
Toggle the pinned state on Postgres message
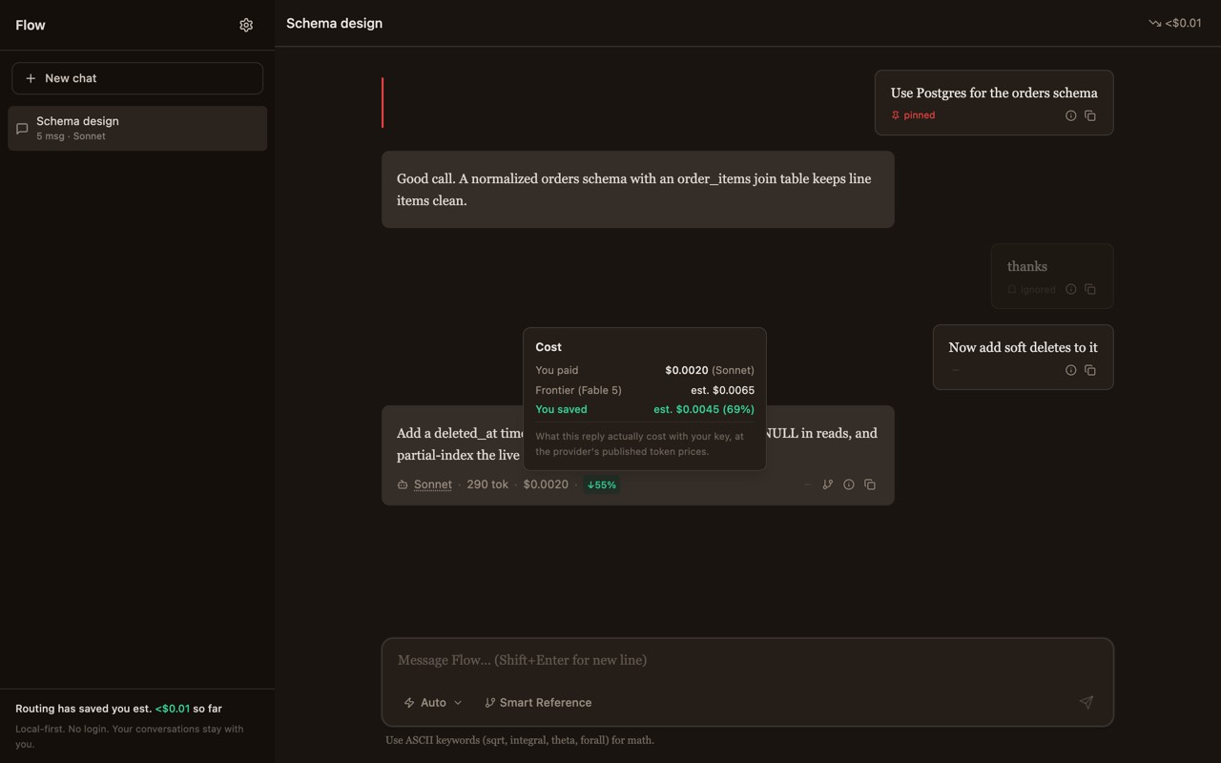pyautogui.click(x=913, y=115)
